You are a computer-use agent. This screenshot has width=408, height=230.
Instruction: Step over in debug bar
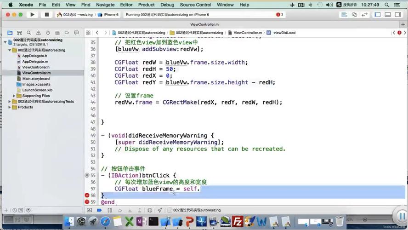pos(120,210)
